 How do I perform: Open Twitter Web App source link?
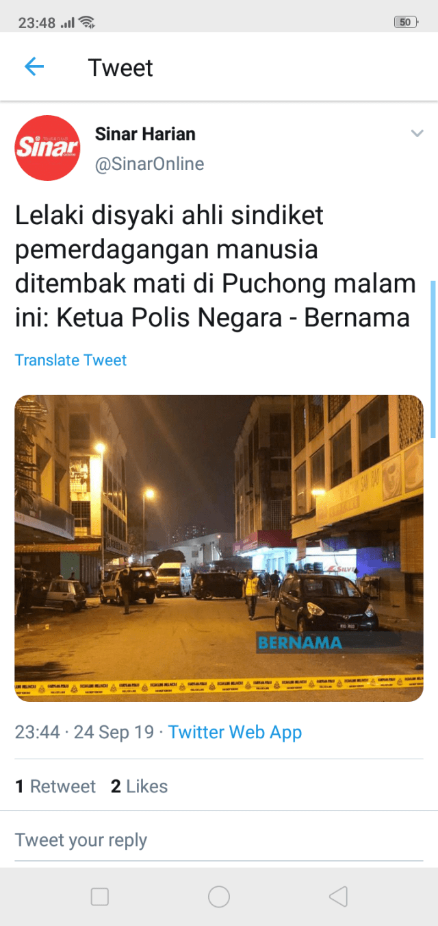point(235,732)
